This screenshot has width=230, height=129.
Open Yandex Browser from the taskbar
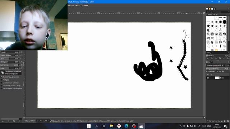click(x=119, y=126)
